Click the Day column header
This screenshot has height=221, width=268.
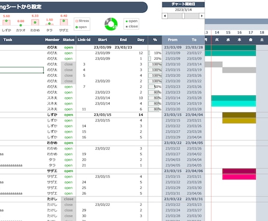click(x=141, y=40)
